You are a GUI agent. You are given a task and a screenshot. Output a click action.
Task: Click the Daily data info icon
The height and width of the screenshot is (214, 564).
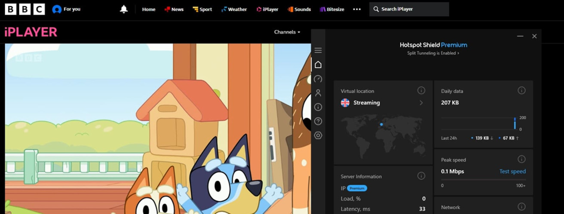(x=521, y=90)
